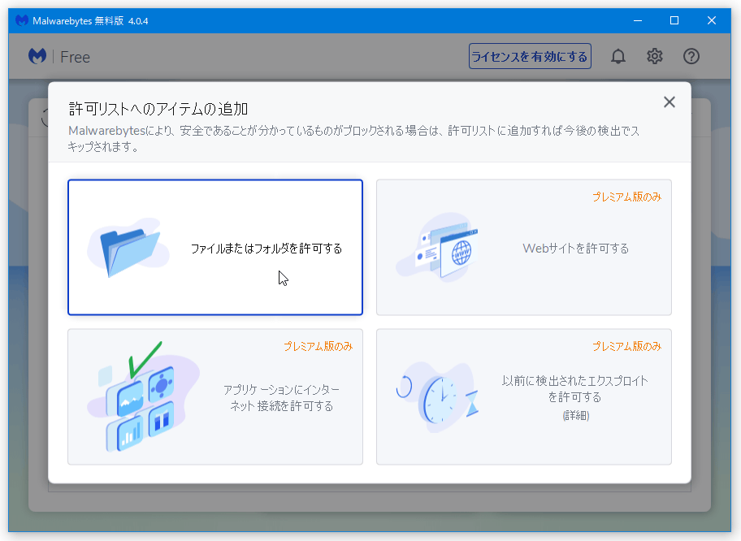Open the notifications bell icon
The image size is (741, 541).
pos(617,57)
